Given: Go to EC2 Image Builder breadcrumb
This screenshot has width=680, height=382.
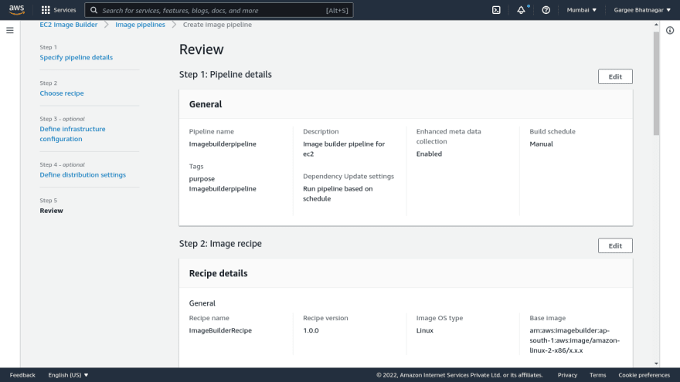Looking at the screenshot, I should pos(69,25).
